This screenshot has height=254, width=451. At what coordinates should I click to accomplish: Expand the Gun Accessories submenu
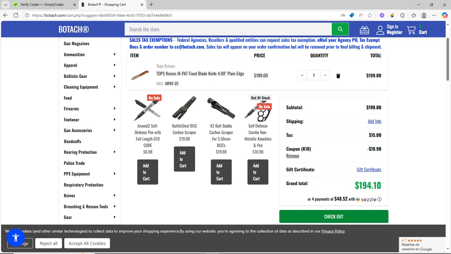pos(115,130)
